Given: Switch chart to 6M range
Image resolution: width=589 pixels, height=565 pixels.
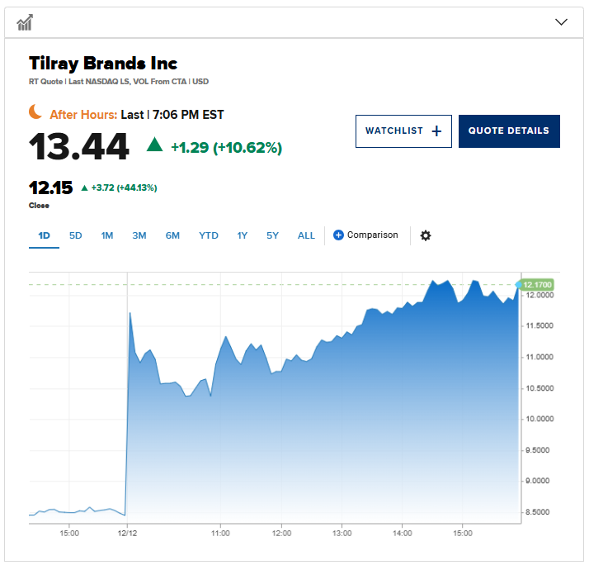Looking at the screenshot, I should pyautogui.click(x=172, y=235).
